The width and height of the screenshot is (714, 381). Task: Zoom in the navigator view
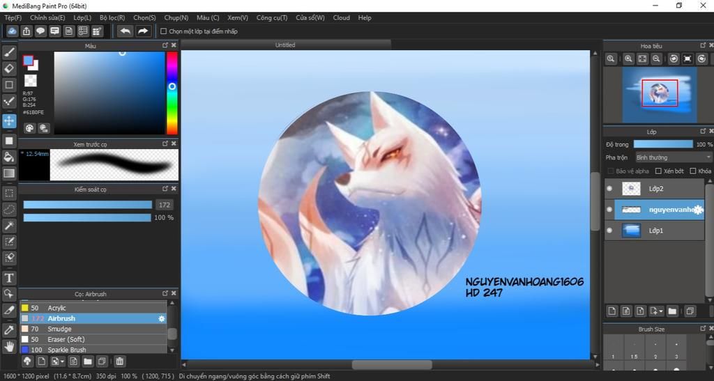click(628, 59)
